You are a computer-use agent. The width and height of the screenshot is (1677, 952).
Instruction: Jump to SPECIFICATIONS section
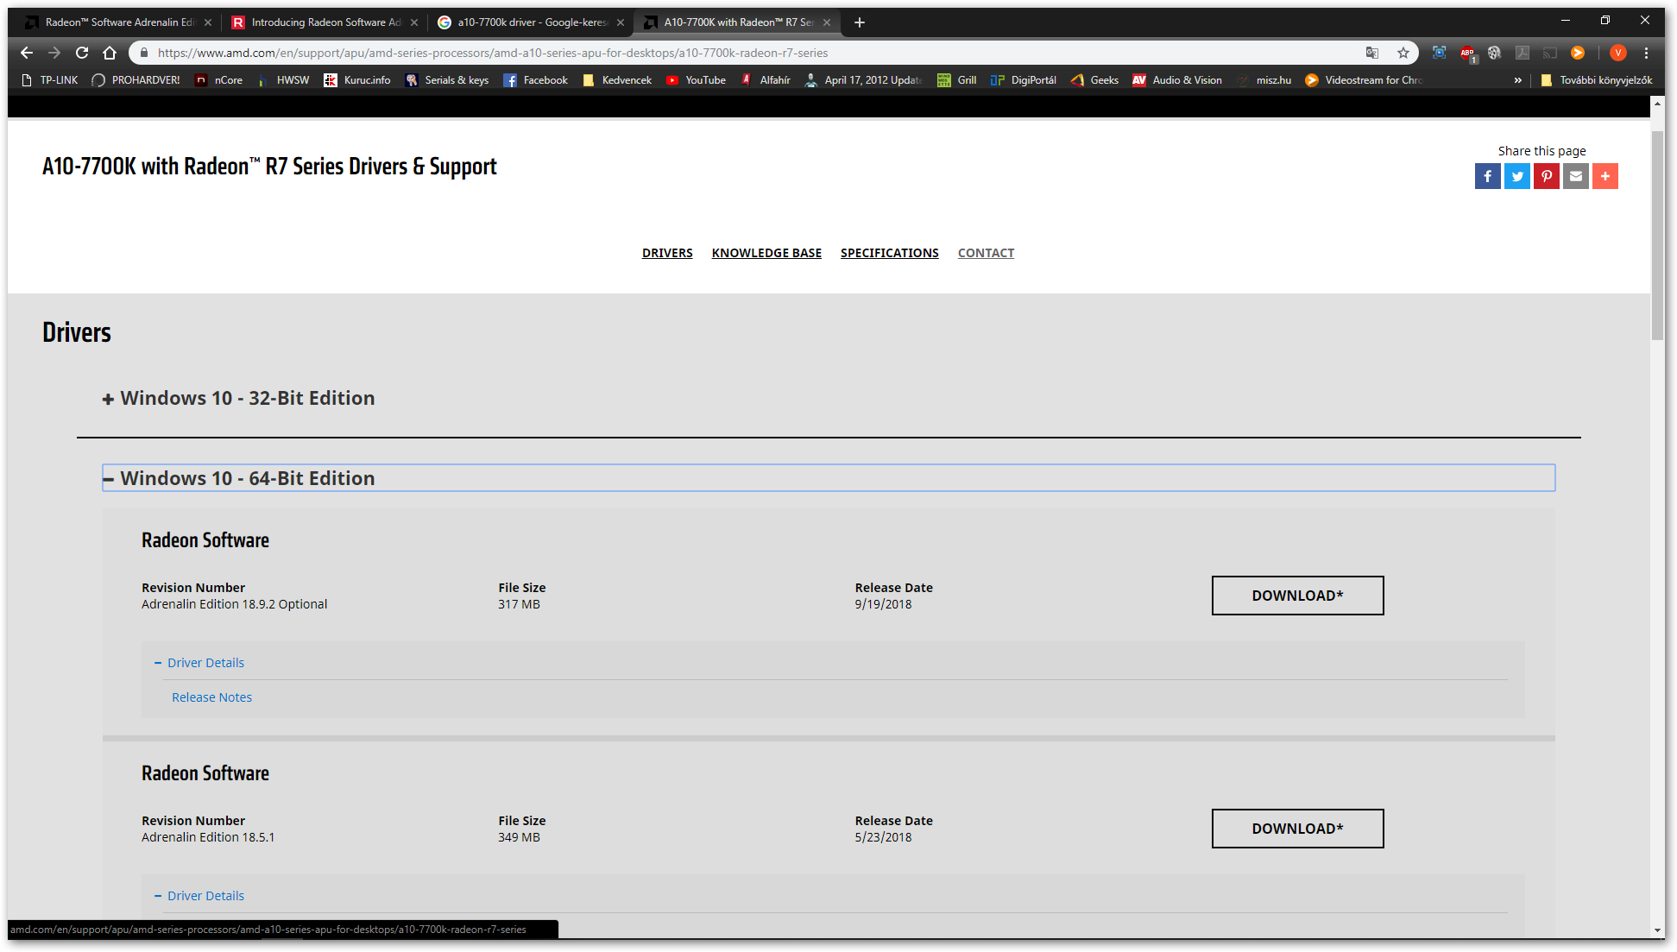point(889,253)
